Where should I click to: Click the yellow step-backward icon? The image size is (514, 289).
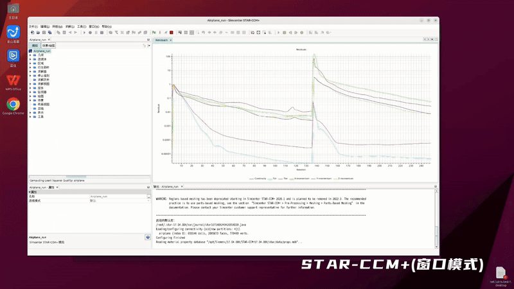point(290,33)
